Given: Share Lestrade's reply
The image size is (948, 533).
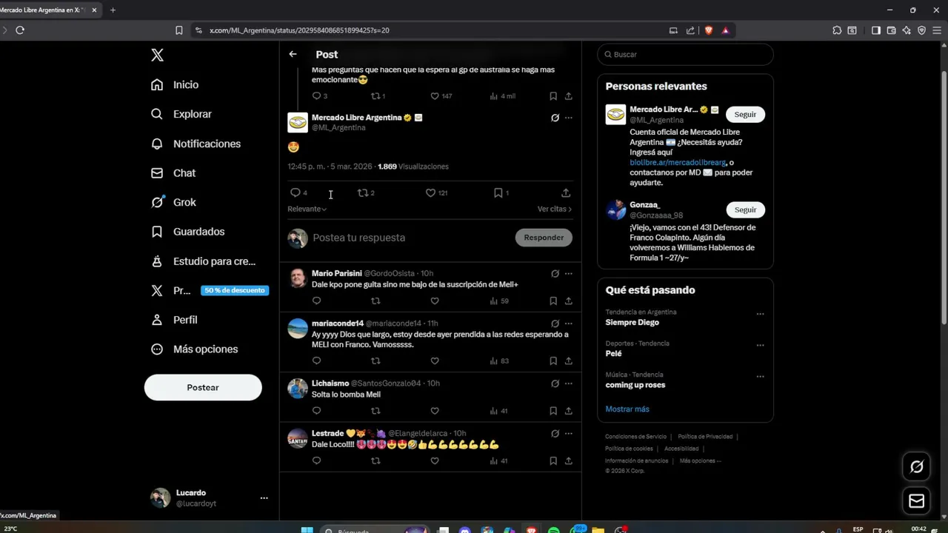Looking at the screenshot, I should 568,460.
